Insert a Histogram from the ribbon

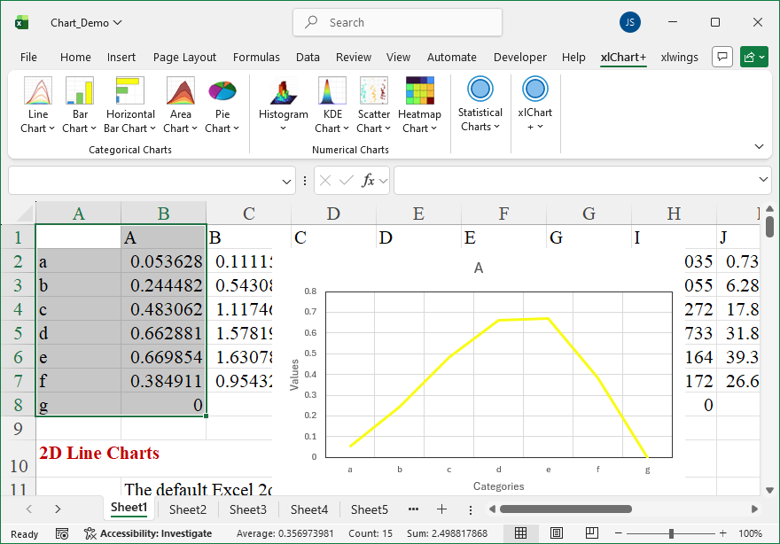pyautogui.click(x=283, y=92)
